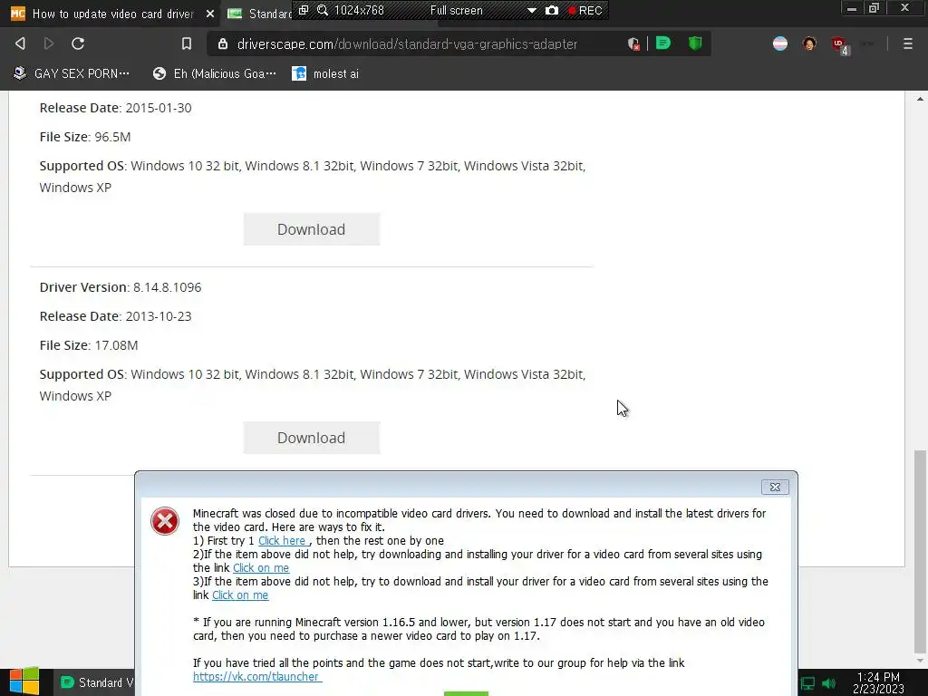Open the 'Eh (Malicious Goa…' bookmark

pyautogui.click(x=215, y=73)
